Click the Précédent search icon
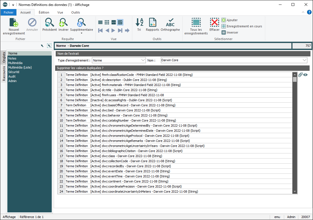The width and height of the screenshot is (313, 220). tap(49, 23)
